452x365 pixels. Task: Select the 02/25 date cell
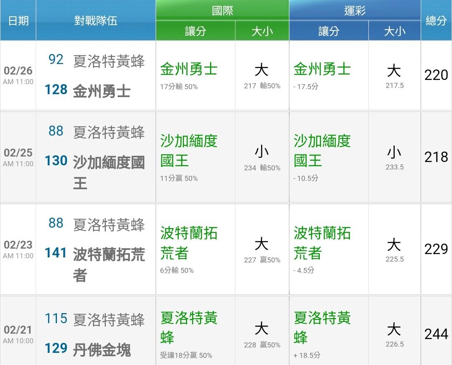pyautogui.click(x=18, y=157)
